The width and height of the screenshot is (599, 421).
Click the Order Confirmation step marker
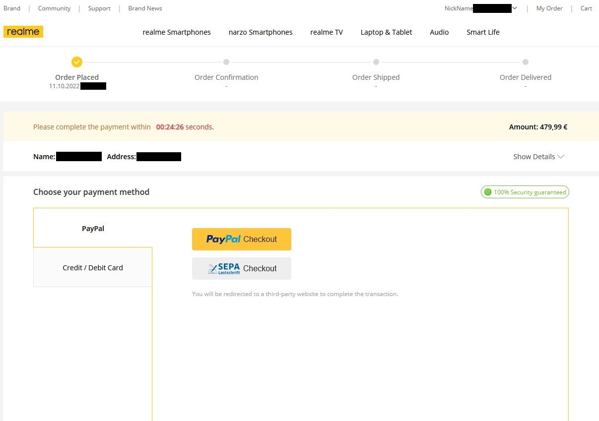pos(226,62)
